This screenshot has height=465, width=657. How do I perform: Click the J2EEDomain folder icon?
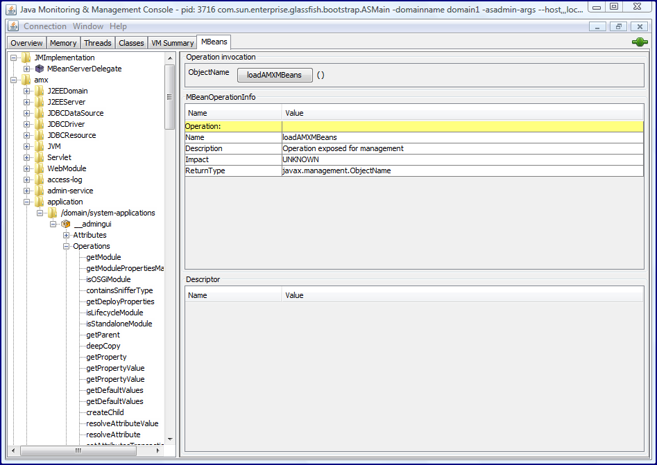(40, 91)
